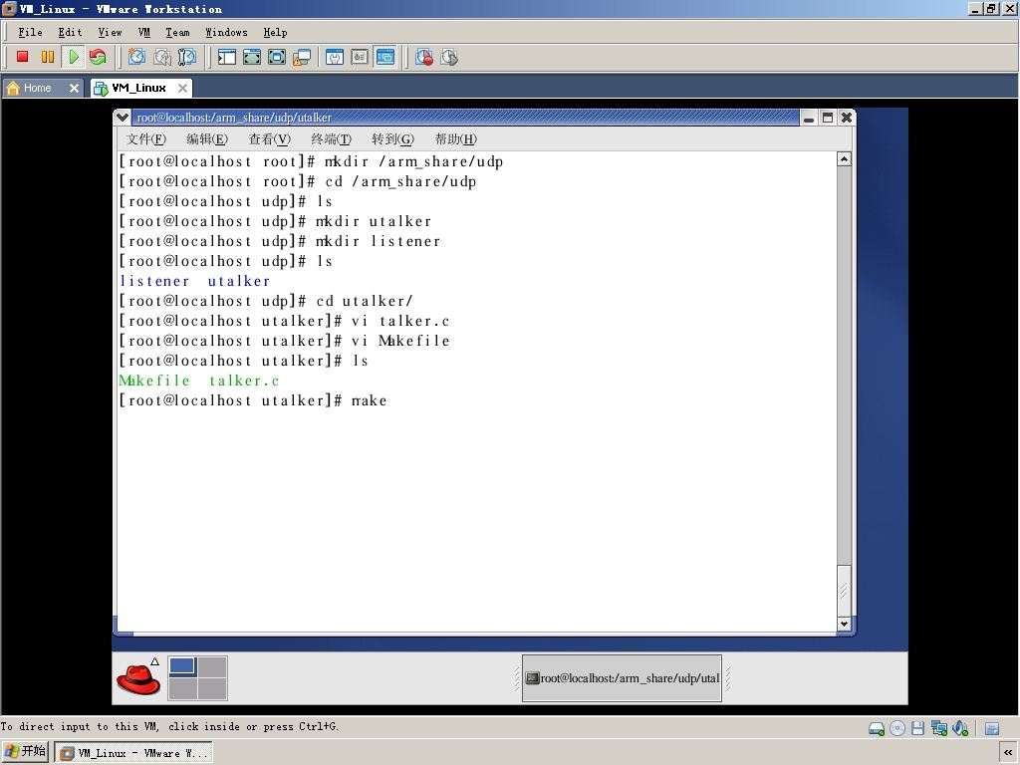The image size is (1020, 765).
Task: Open terminal 转到(G) menu
Action: click(392, 138)
